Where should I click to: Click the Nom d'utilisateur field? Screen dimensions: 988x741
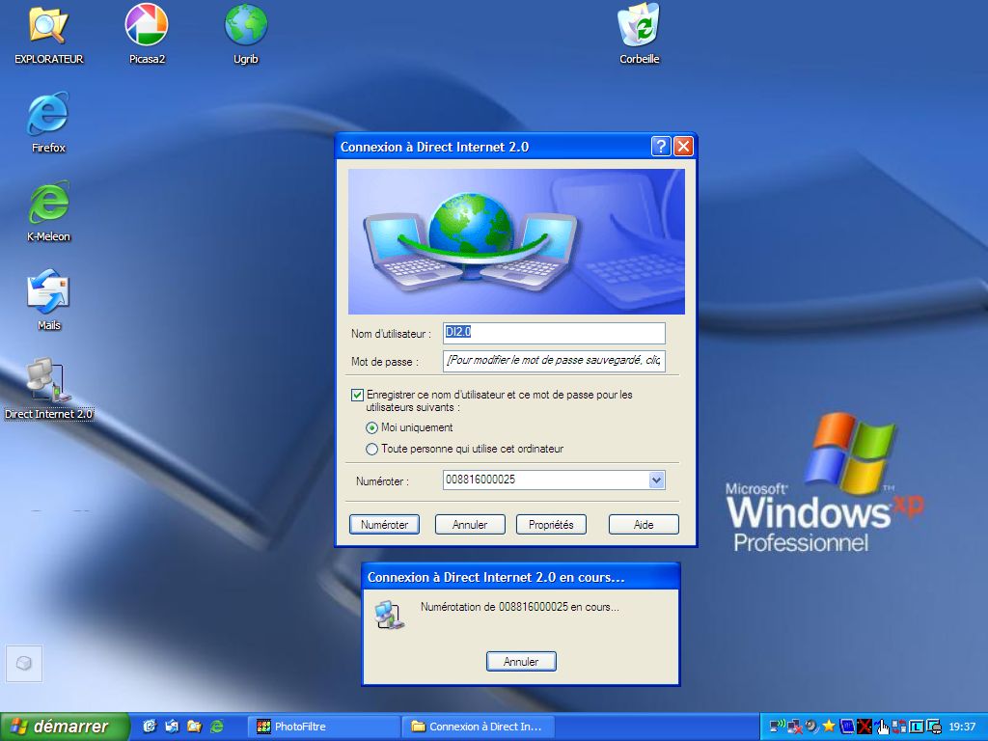[x=554, y=333]
